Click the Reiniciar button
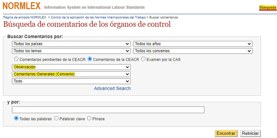Viewport: 277px width, 138px height. coord(250,133)
